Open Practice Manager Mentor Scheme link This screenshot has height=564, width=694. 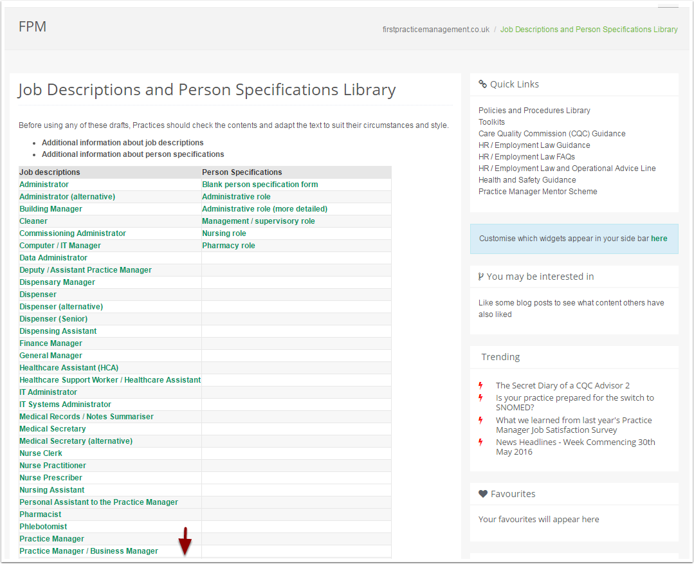point(538,192)
